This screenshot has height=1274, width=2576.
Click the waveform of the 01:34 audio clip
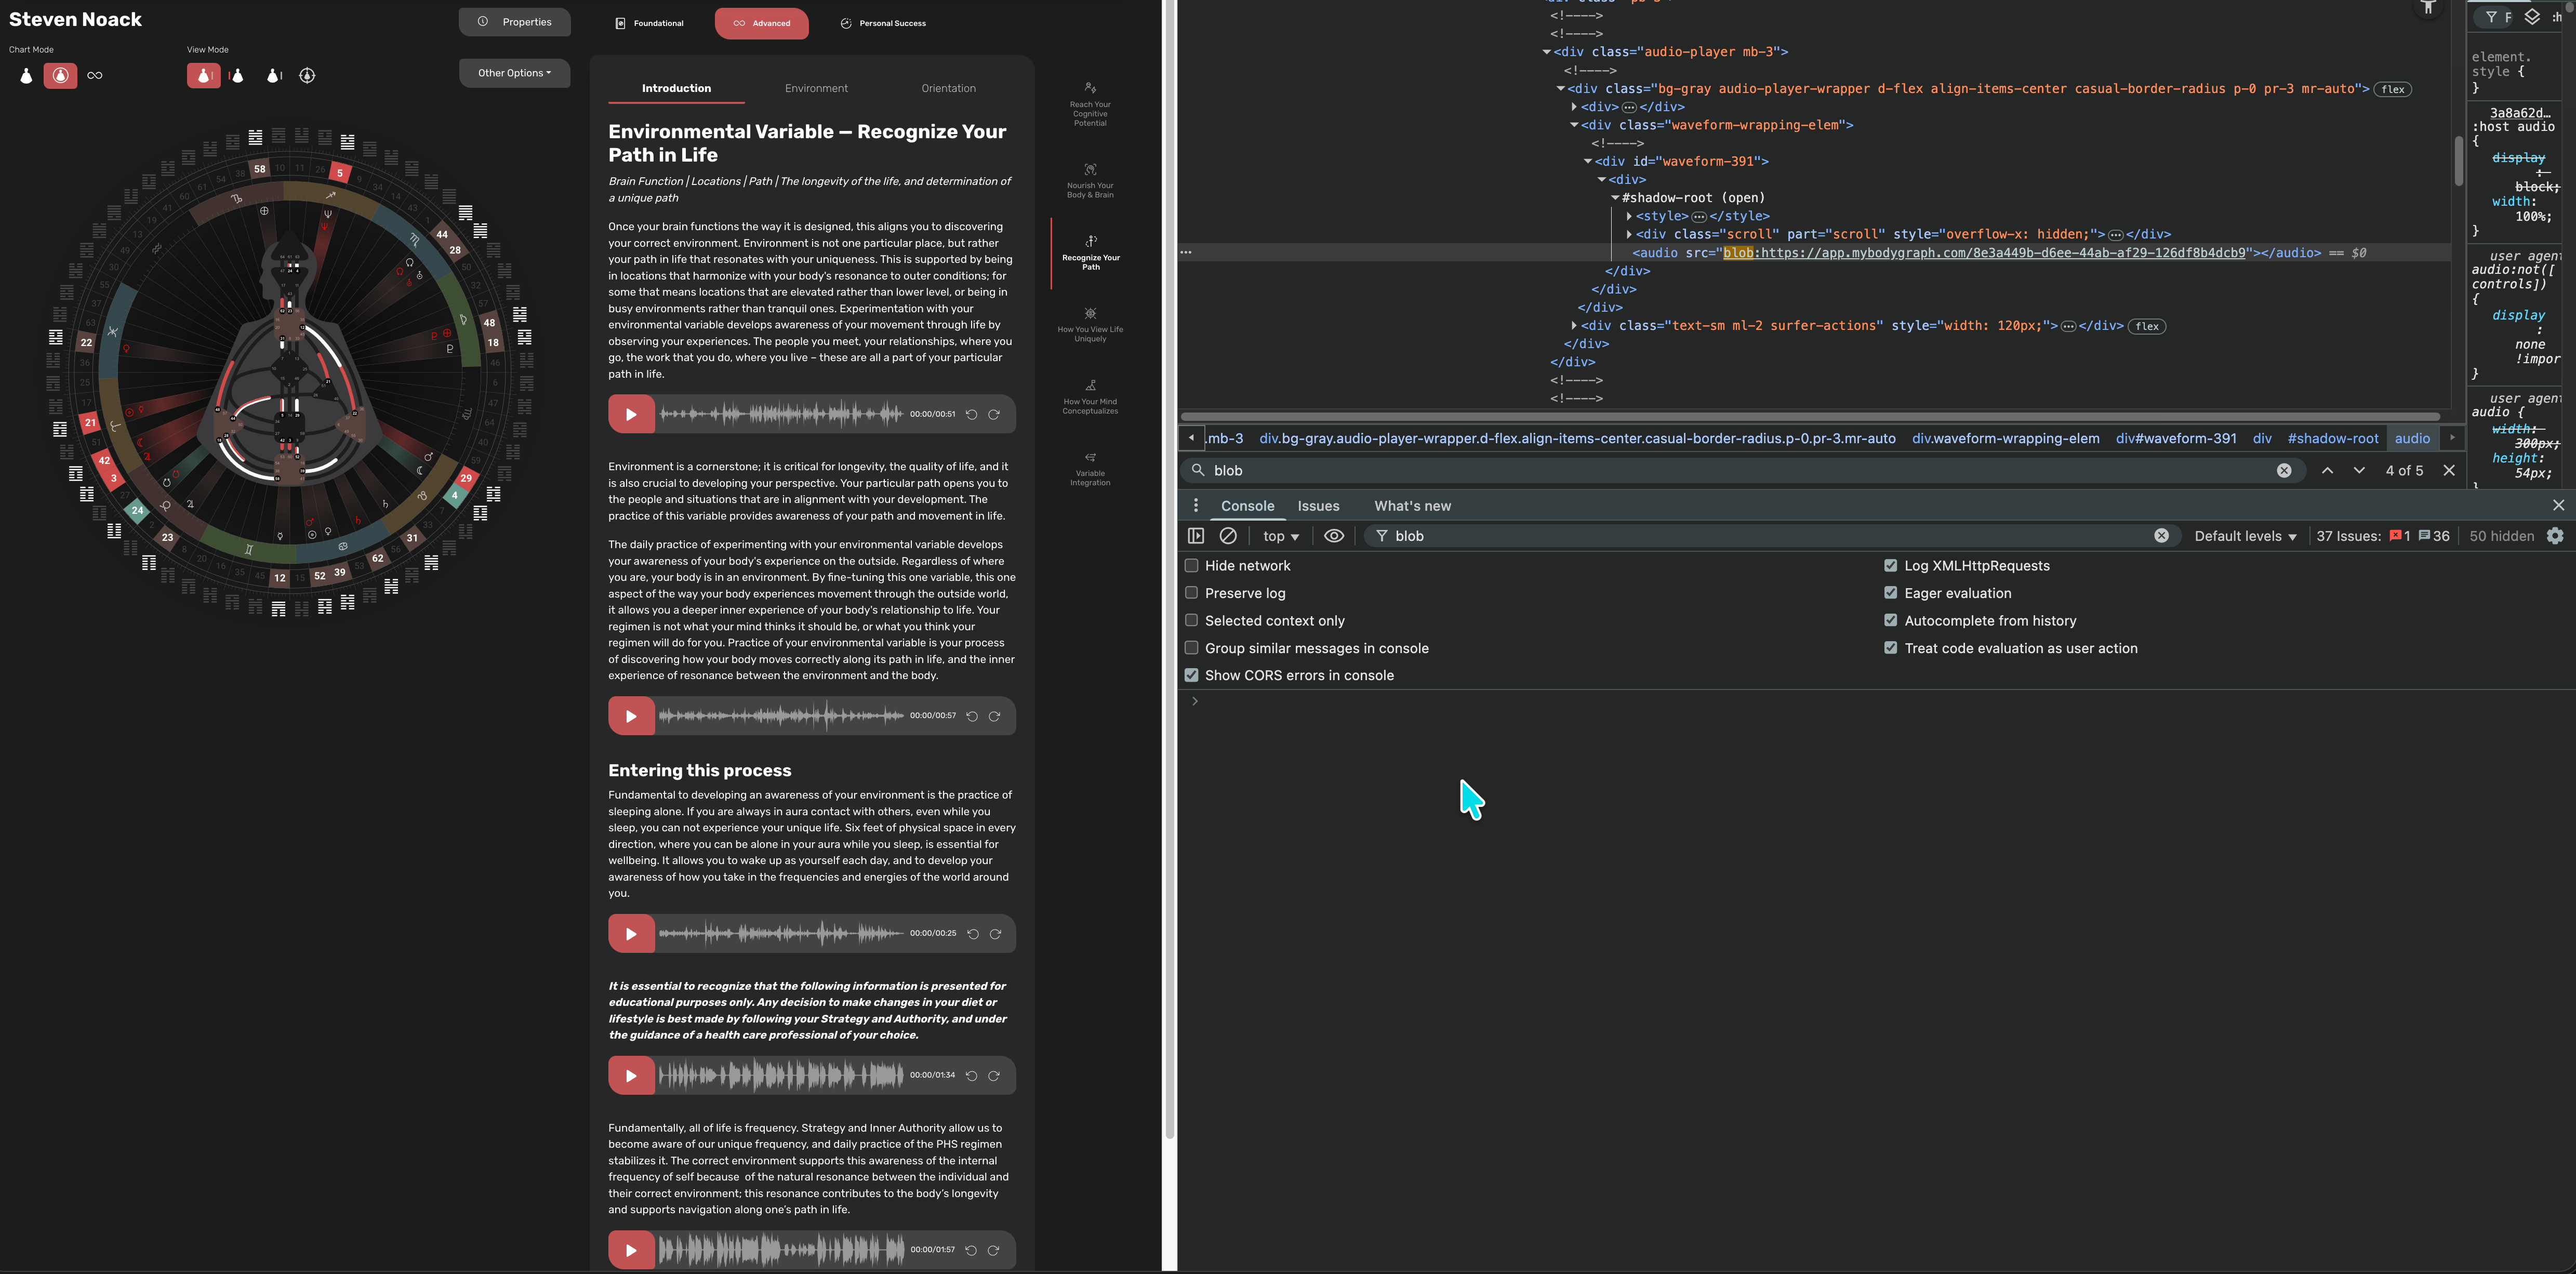coord(780,1076)
